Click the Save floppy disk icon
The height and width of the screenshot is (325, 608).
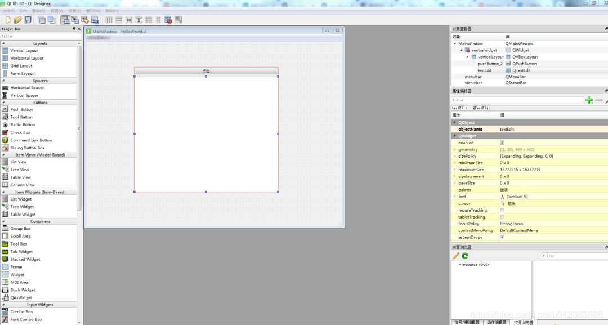tap(28, 20)
